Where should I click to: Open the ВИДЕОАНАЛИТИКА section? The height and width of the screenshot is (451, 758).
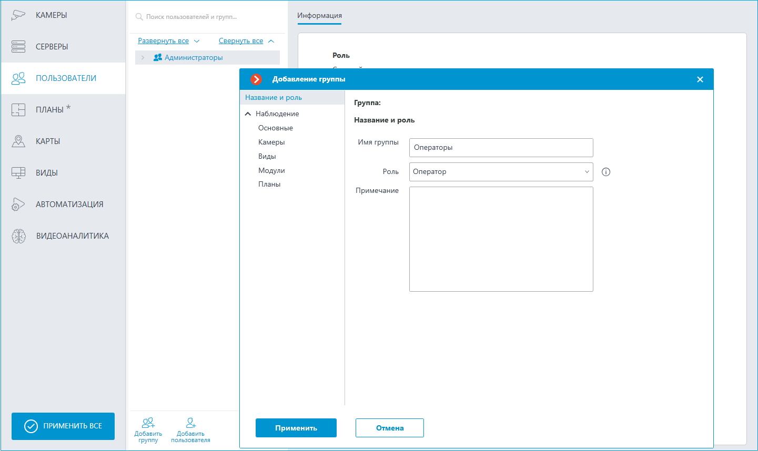pyautogui.click(x=63, y=236)
